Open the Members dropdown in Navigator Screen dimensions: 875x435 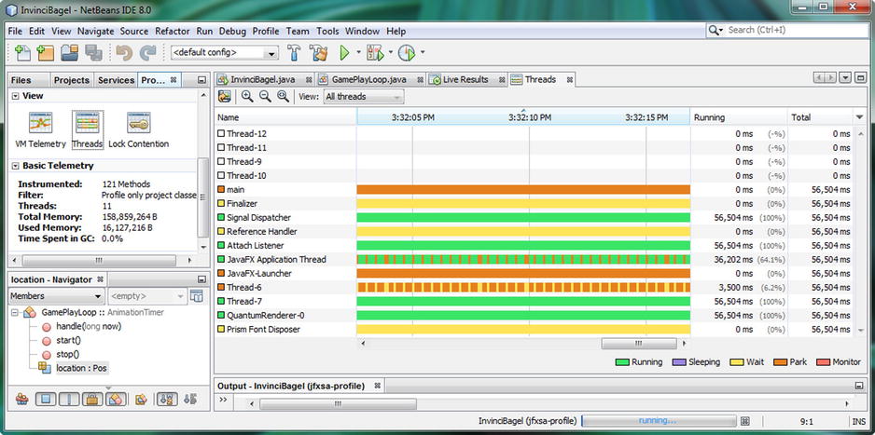point(56,296)
